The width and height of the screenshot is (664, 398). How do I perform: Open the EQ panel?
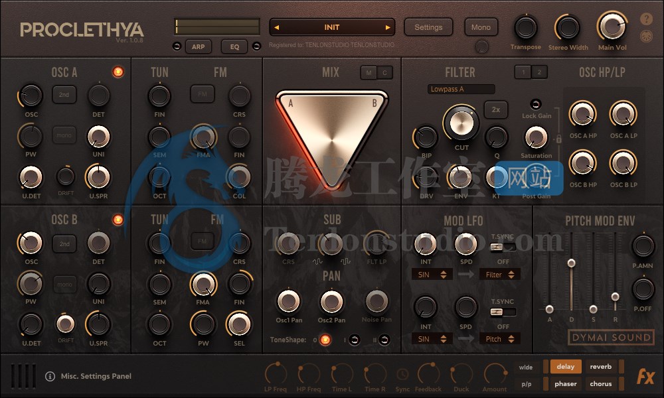click(x=234, y=46)
